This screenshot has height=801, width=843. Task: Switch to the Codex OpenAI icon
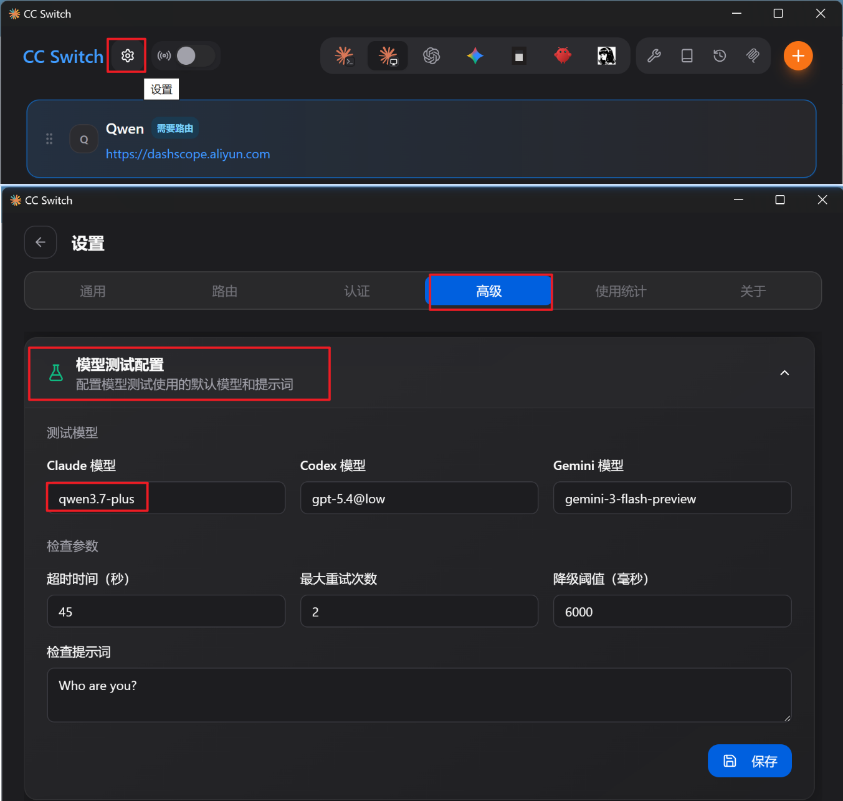431,56
